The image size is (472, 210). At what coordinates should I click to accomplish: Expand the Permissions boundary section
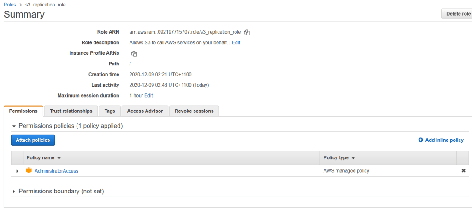click(14, 192)
